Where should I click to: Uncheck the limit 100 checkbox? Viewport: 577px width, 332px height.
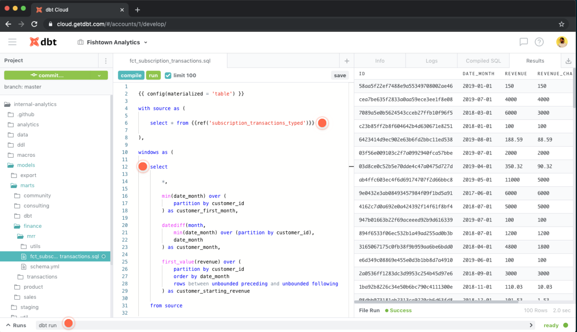(x=168, y=75)
